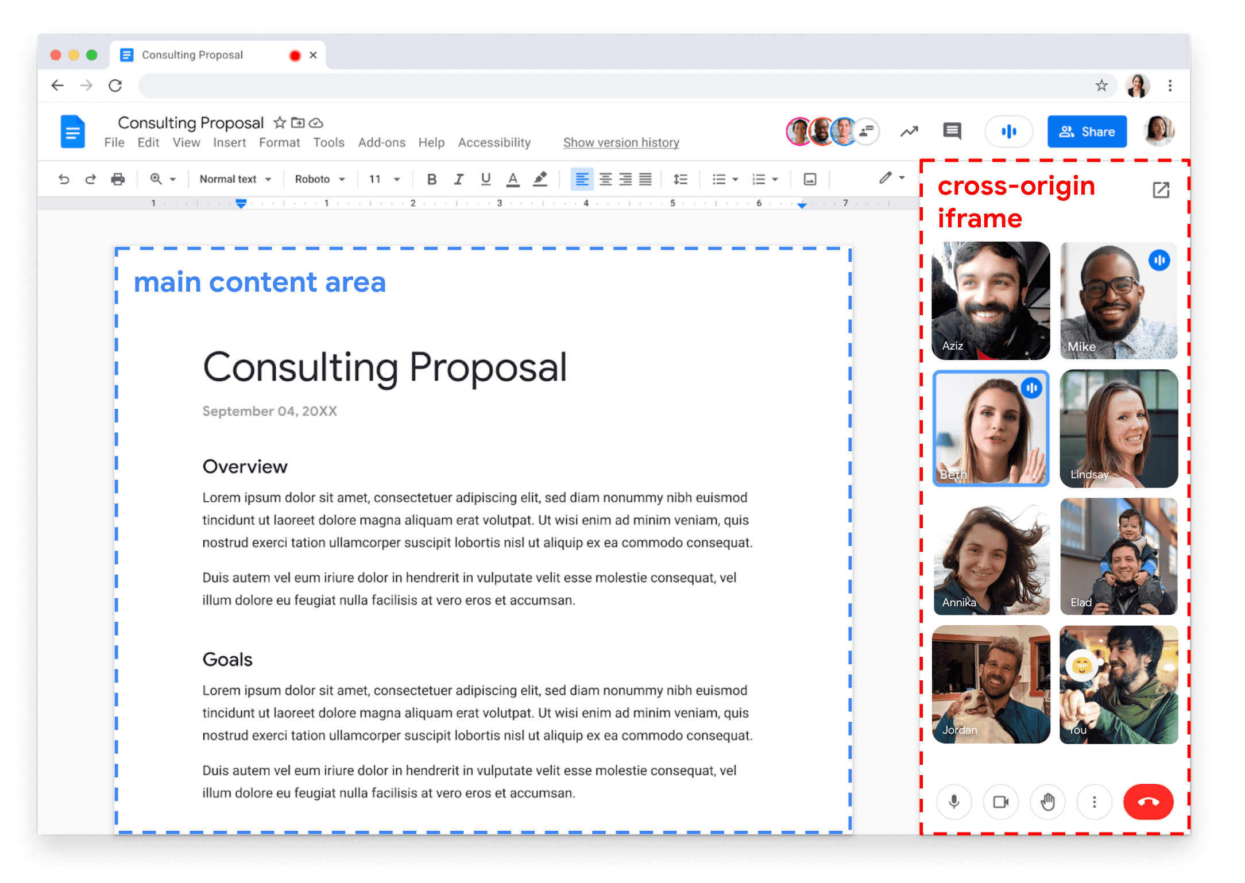The image size is (1245, 883).
Task: Click Beth's video thumbnail in call
Action: pyautogui.click(x=993, y=430)
